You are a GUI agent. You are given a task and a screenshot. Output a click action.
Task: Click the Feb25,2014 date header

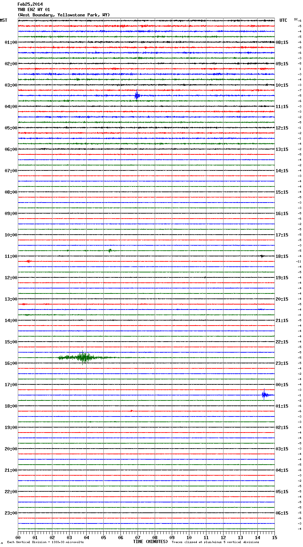pyautogui.click(x=30, y=4)
